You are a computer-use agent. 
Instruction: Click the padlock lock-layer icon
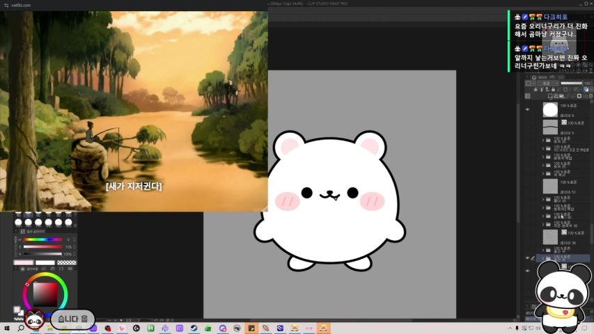[553, 90]
